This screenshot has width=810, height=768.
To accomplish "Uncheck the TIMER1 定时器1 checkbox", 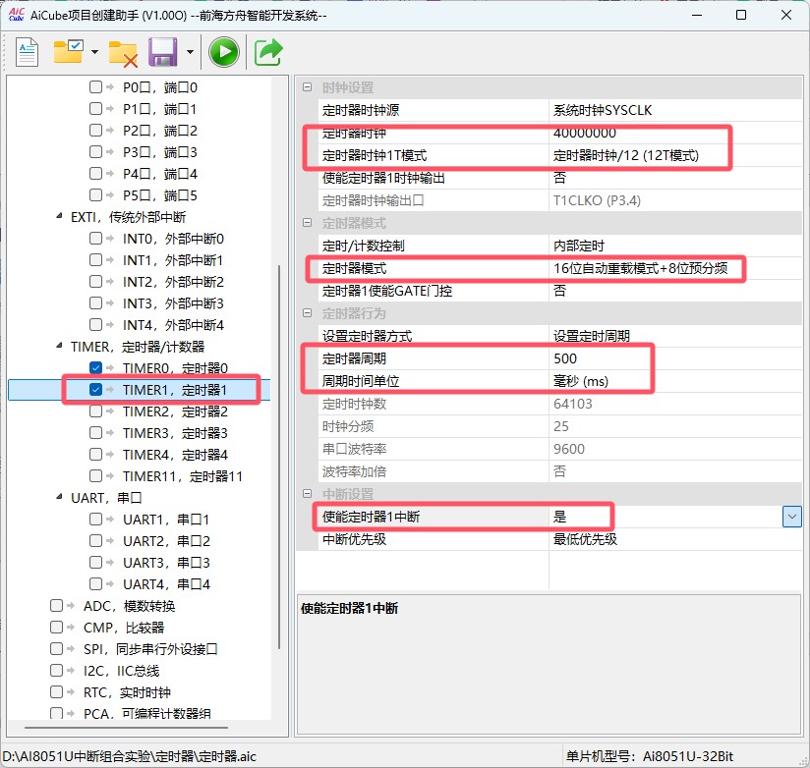I will click(x=95, y=389).
